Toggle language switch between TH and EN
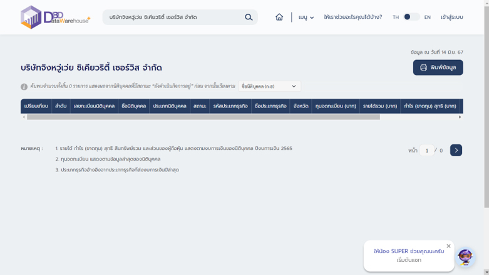This screenshot has width=489, height=275. (x=411, y=17)
